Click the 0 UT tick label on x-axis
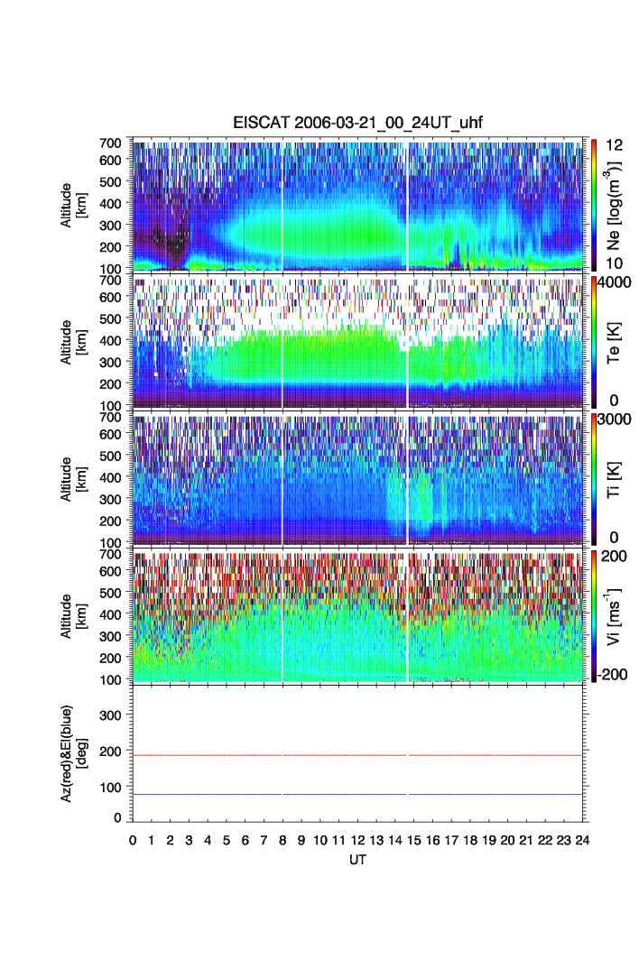The height and width of the screenshot is (959, 639). (133, 840)
